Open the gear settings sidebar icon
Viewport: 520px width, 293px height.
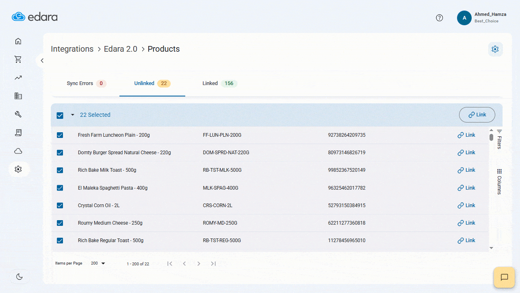click(18, 169)
